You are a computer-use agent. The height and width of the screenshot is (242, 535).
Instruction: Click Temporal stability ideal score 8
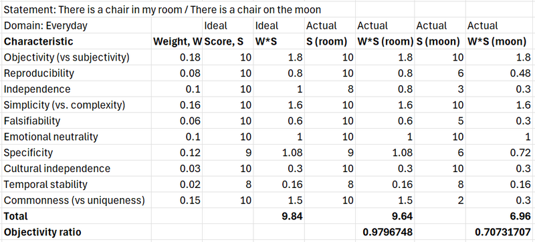[228, 185]
